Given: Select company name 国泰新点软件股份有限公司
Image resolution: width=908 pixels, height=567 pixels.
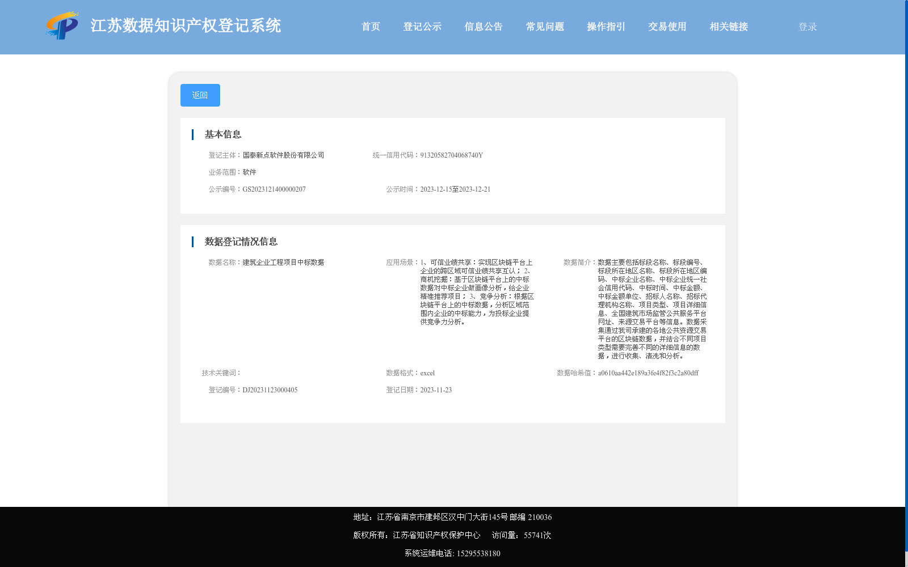Looking at the screenshot, I should coord(283,155).
